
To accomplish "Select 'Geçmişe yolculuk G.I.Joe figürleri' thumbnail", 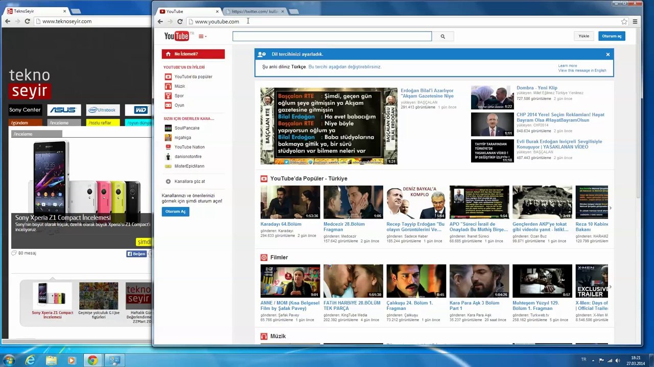I will coord(99,296).
